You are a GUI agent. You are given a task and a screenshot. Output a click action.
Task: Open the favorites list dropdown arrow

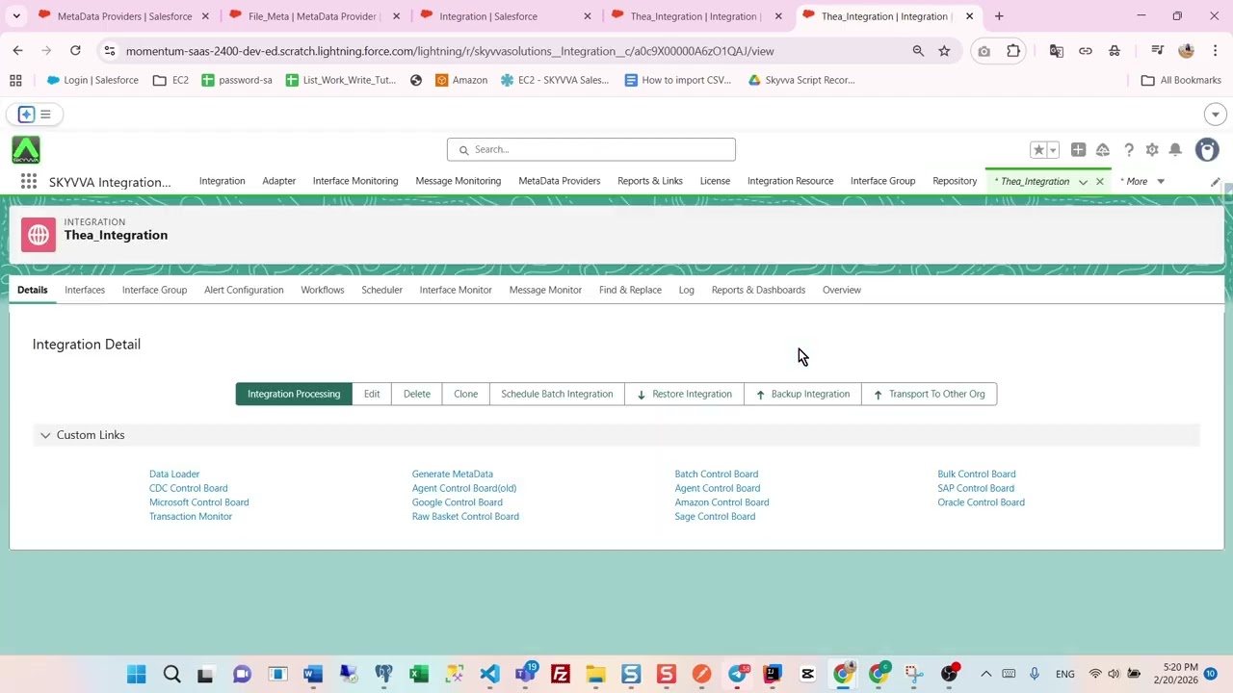(1053, 149)
